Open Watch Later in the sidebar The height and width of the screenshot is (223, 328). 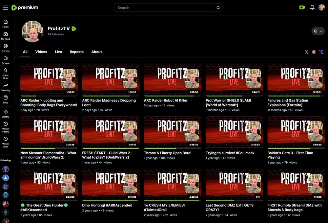(x=6, y=142)
